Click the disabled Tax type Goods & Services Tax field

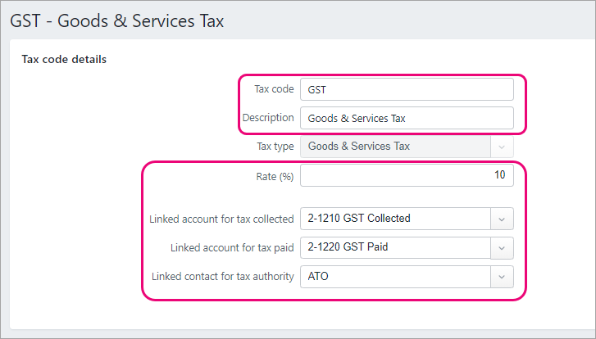tap(395, 147)
